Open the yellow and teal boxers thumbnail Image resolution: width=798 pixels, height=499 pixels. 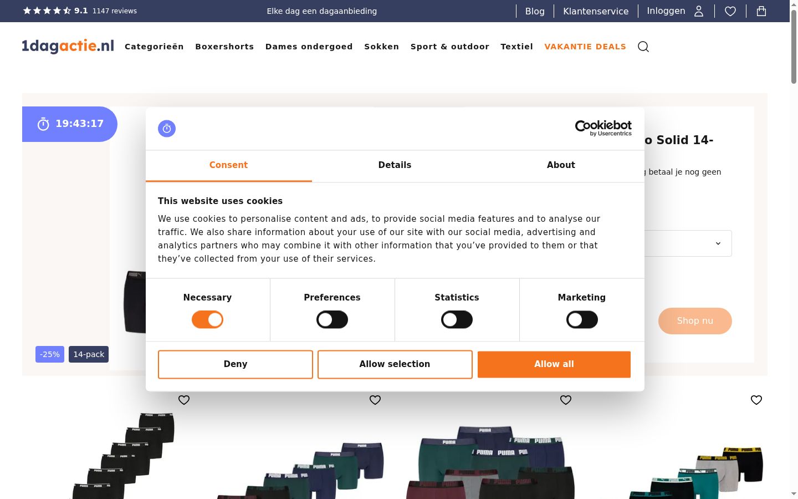click(x=697, y=472)
